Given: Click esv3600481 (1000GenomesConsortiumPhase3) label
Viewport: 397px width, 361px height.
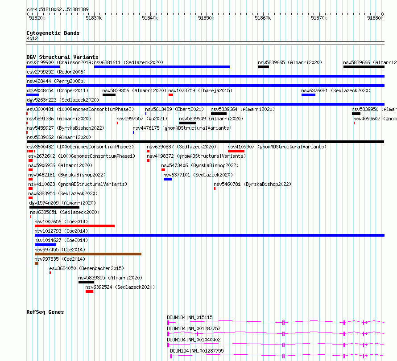Looking at the screenshot, I should pos(80,109).
